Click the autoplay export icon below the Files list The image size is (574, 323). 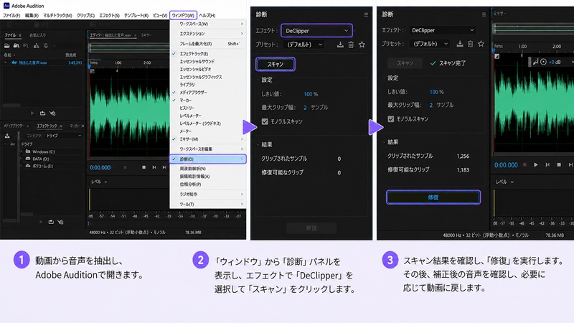click(42, 113)
